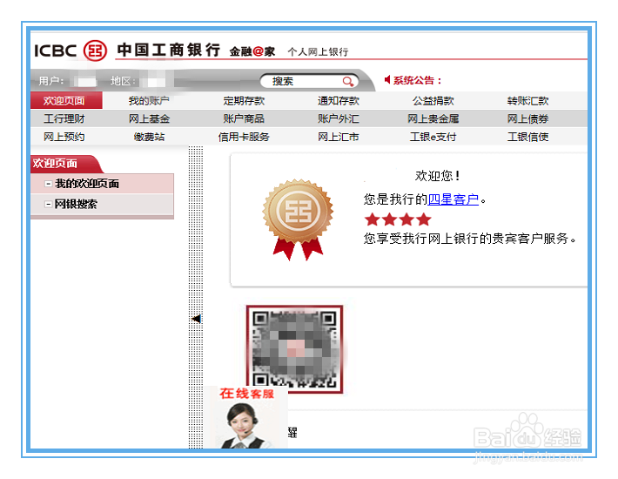Open 转账汇款 menu
The image size is (618, 479).
527,101
